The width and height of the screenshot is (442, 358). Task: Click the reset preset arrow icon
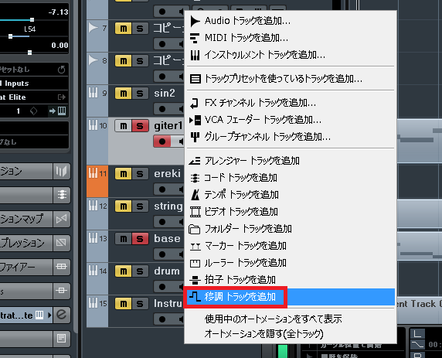(x=62, y=70)
